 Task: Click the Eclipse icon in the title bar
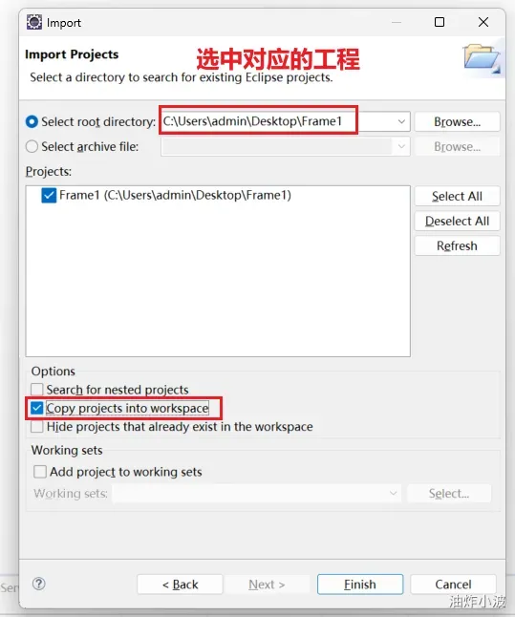tap(34, 22)
